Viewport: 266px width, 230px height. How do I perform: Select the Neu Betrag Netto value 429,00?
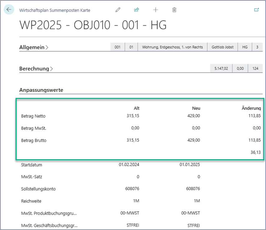click(193, 116)
